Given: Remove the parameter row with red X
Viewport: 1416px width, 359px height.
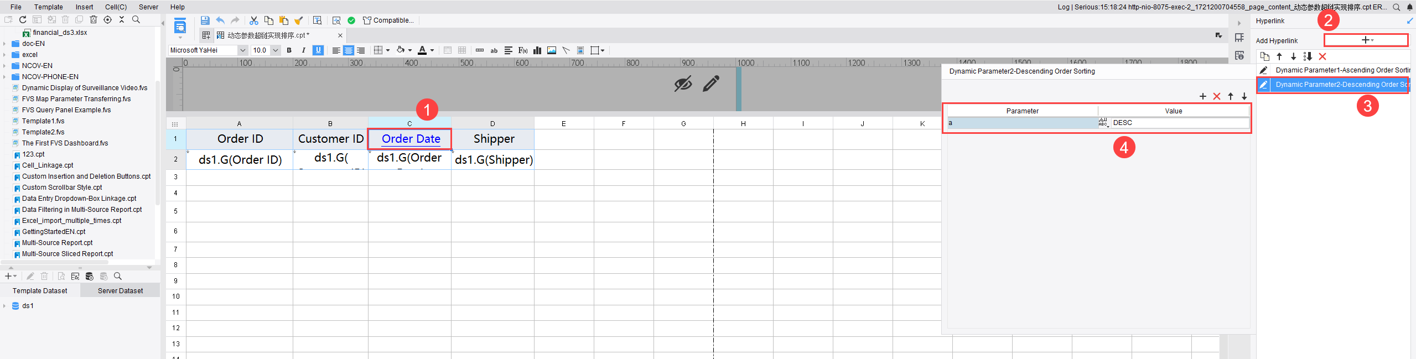Looking at the screenshot, I should (1217, 96).
